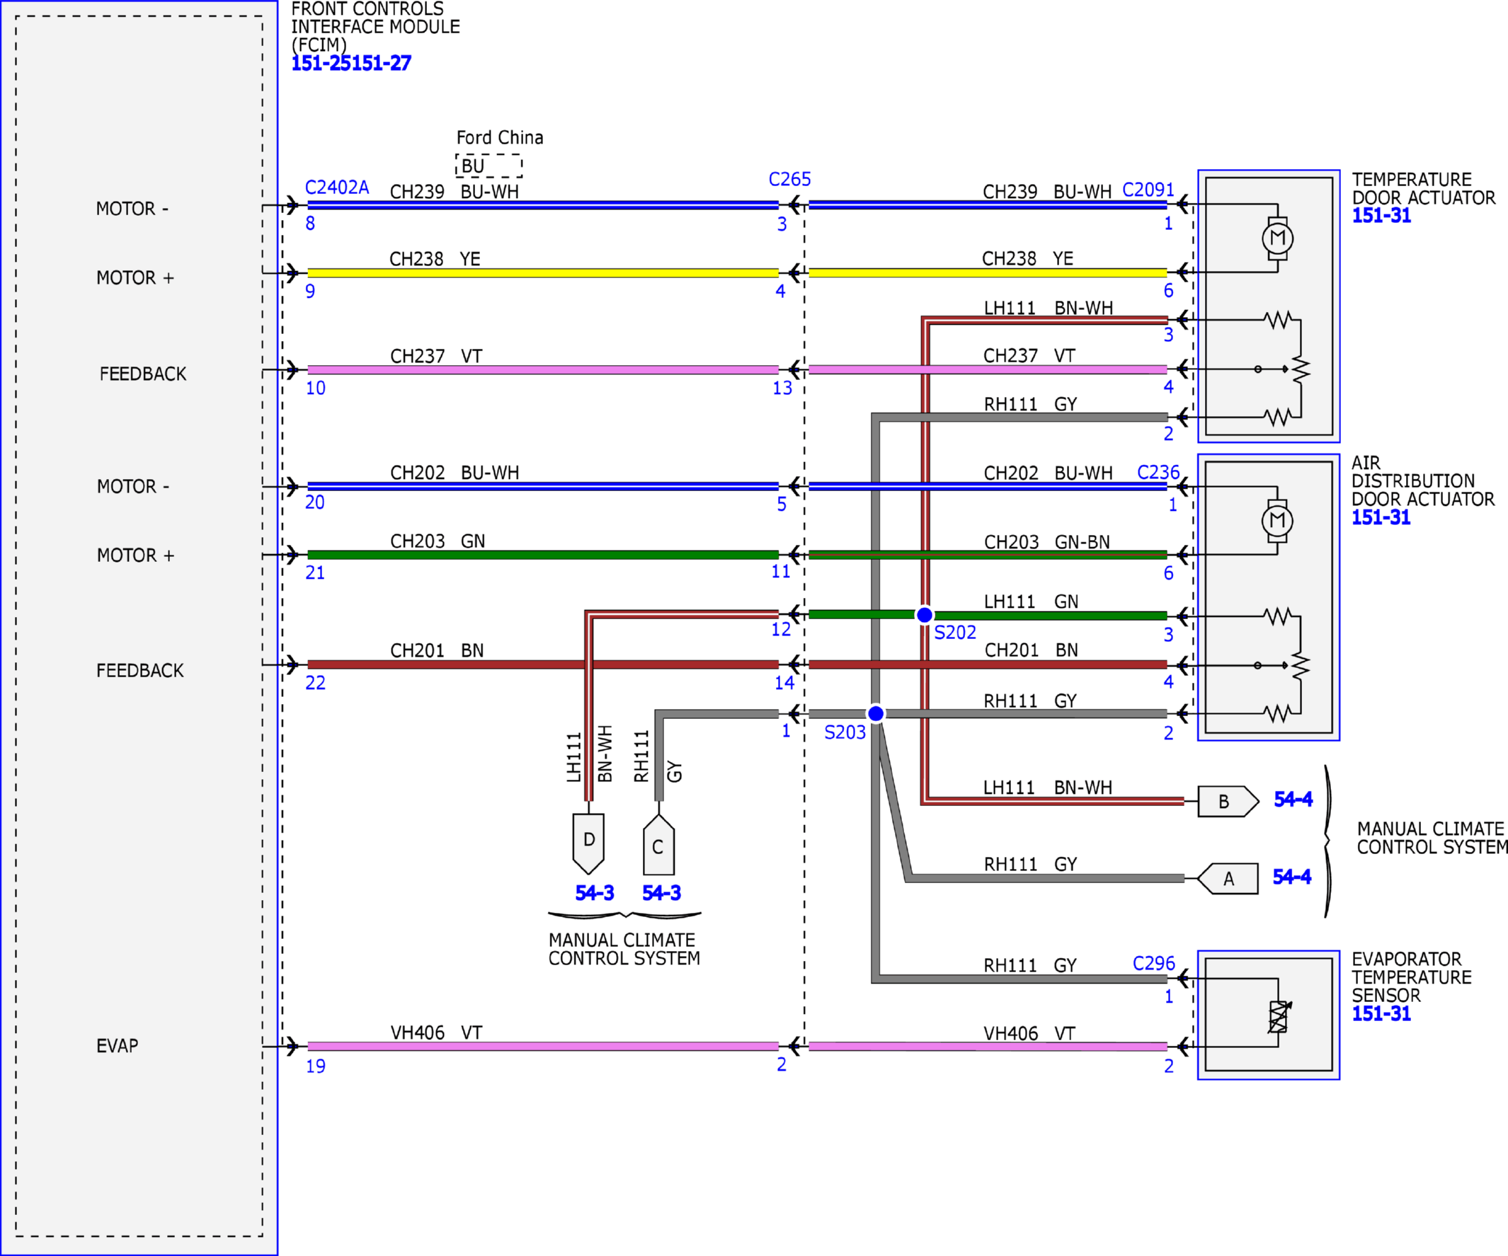
Task: Click pin number 22 at C2402A
Action: (x=315, y=683)
